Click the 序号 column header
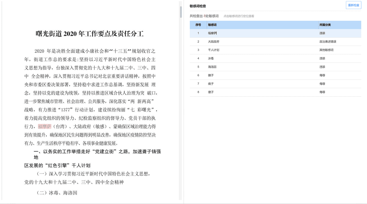Viewport: 367px width, 204px height. pyautogui.click(x=198, y=25)
